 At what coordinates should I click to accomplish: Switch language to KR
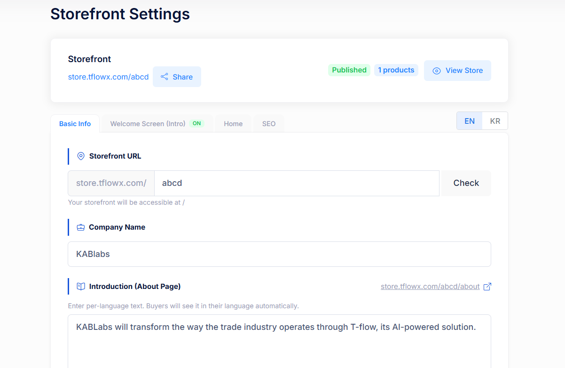(x=495, y=121)
